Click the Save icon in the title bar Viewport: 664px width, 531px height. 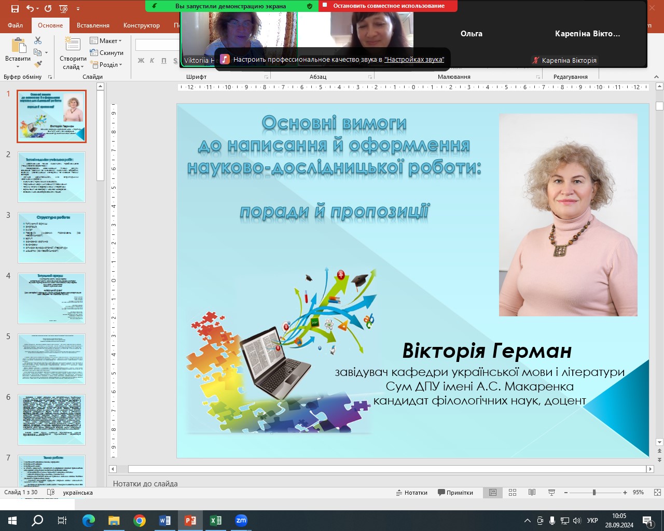(15, 9)
